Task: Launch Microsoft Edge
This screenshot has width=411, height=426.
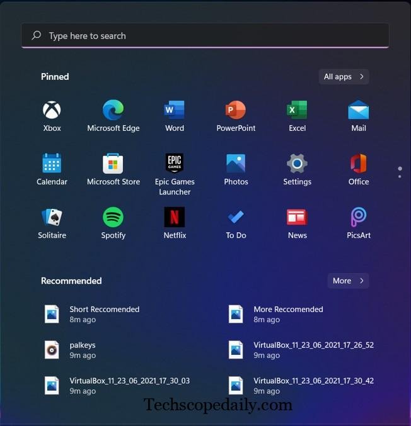Action: (x=113, y=116)
